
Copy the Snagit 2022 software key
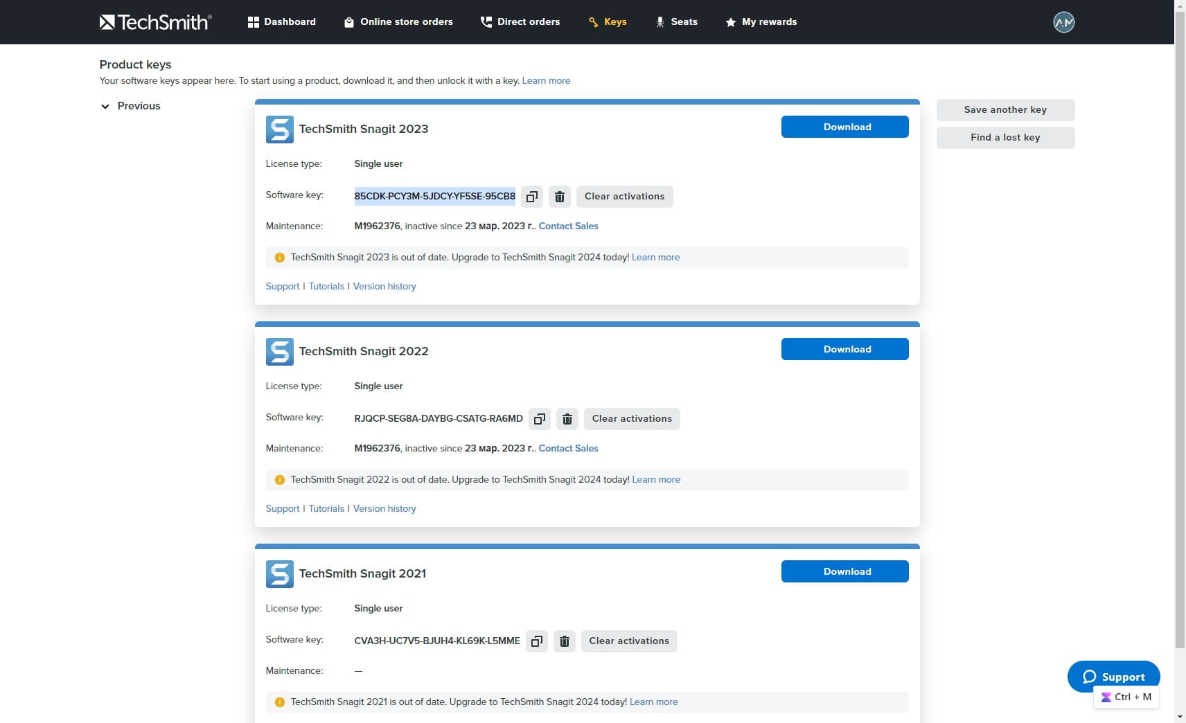(x=539, y=418)
